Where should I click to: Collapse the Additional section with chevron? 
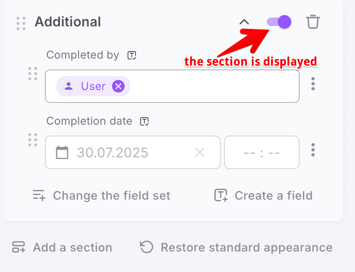coord(244,22)
